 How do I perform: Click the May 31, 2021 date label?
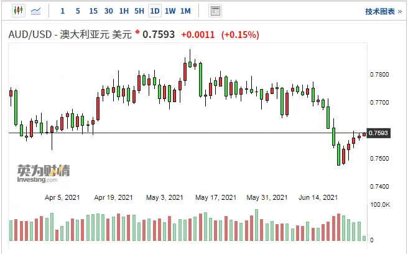tap(267, 197)
